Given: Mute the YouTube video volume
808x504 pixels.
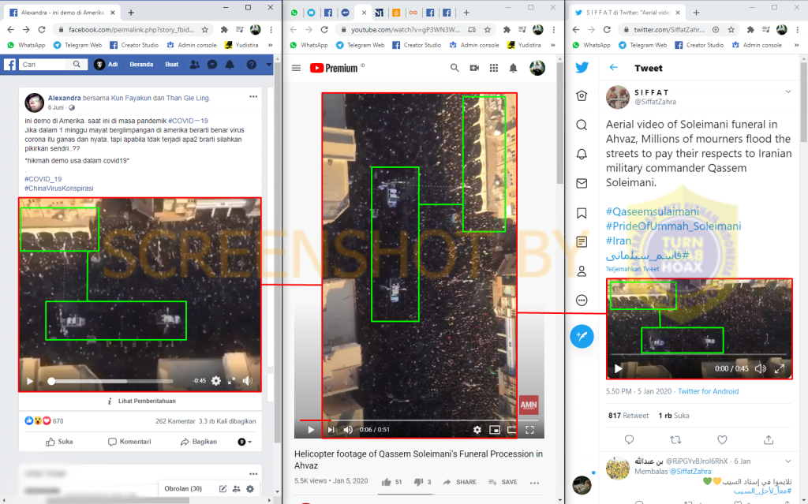Looking at the screenshot, I should click(x=348, y=430).
